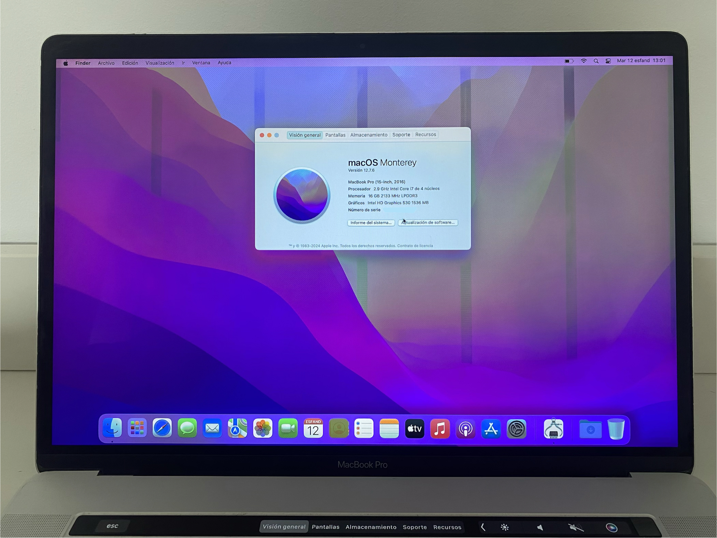The image size is (717, 538).
Task: Open the Visualización menu
Action: 160,63
